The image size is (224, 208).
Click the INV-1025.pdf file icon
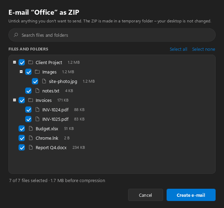point(37,119)
